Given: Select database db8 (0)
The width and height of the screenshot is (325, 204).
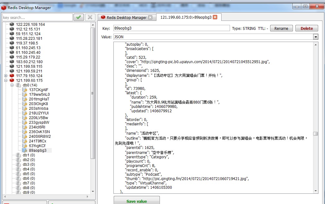Looking at the screenshot, I should (29, 188).
